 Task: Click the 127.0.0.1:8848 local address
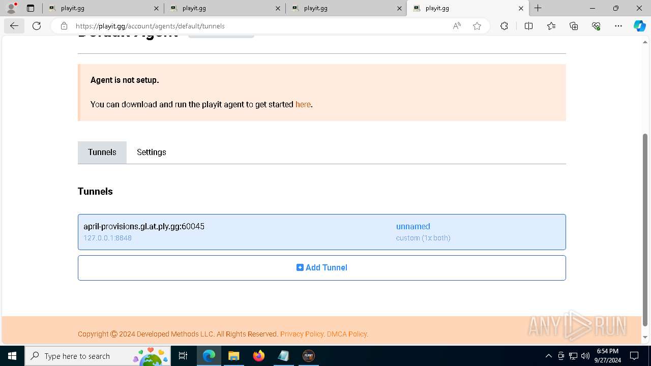107,238
